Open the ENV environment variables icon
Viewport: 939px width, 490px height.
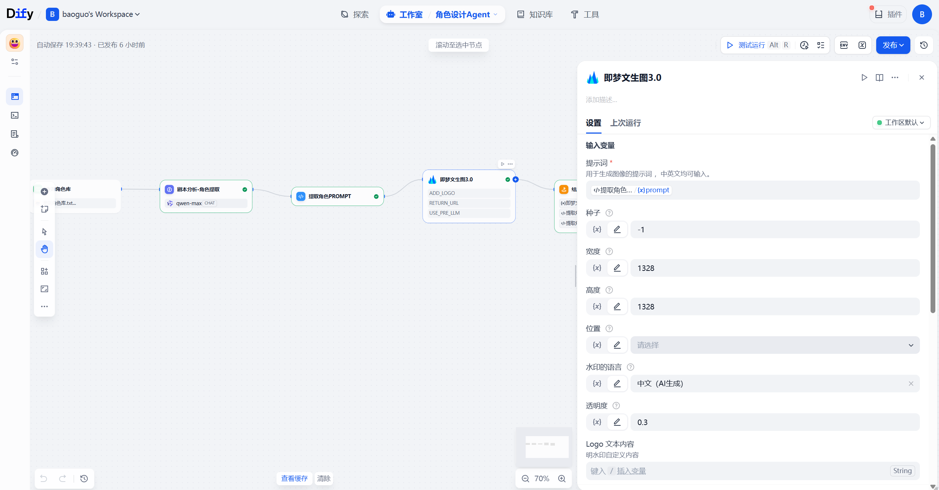(x=844, y=45)
